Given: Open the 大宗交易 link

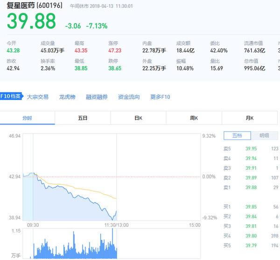Looking at the screenshot, I should (38, 97).
